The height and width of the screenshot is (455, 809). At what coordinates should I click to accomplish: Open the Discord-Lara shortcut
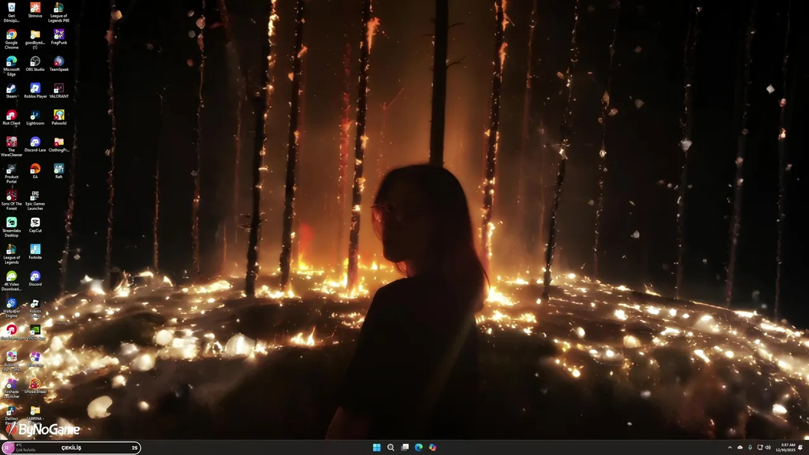click(x=35, y=145)
